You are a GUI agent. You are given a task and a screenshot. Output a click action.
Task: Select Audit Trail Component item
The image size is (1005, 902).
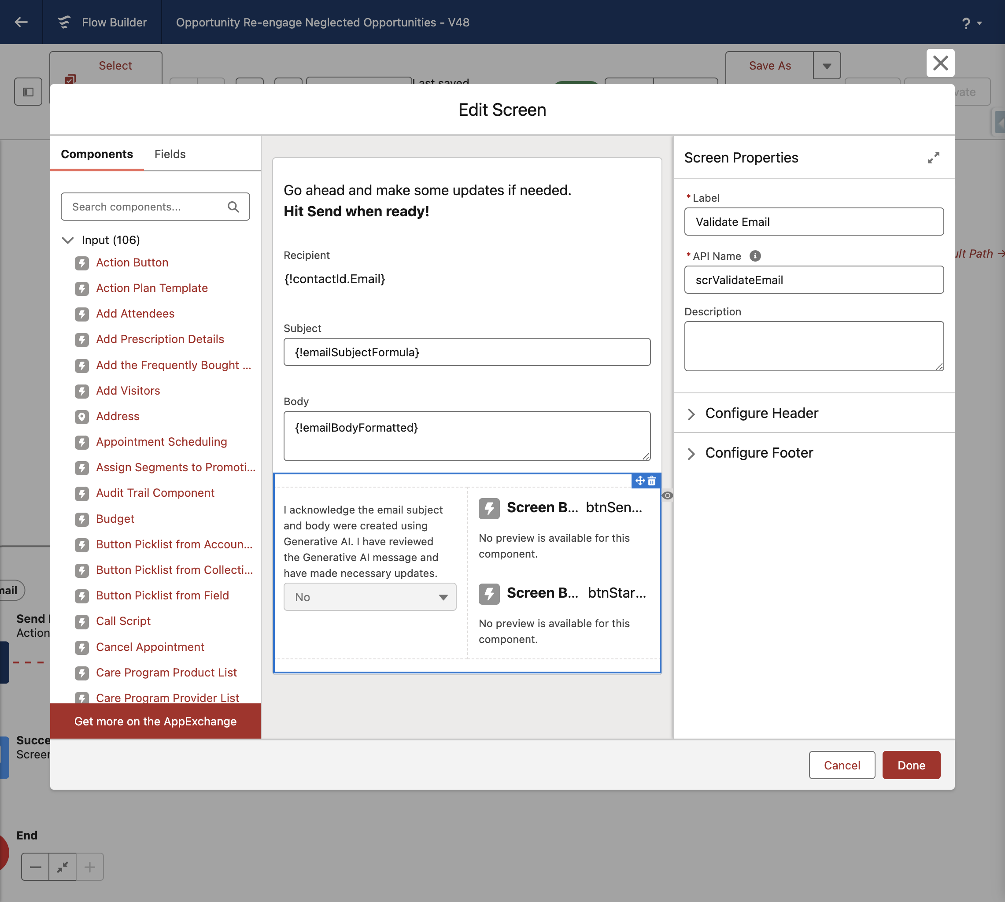[155, 493]
